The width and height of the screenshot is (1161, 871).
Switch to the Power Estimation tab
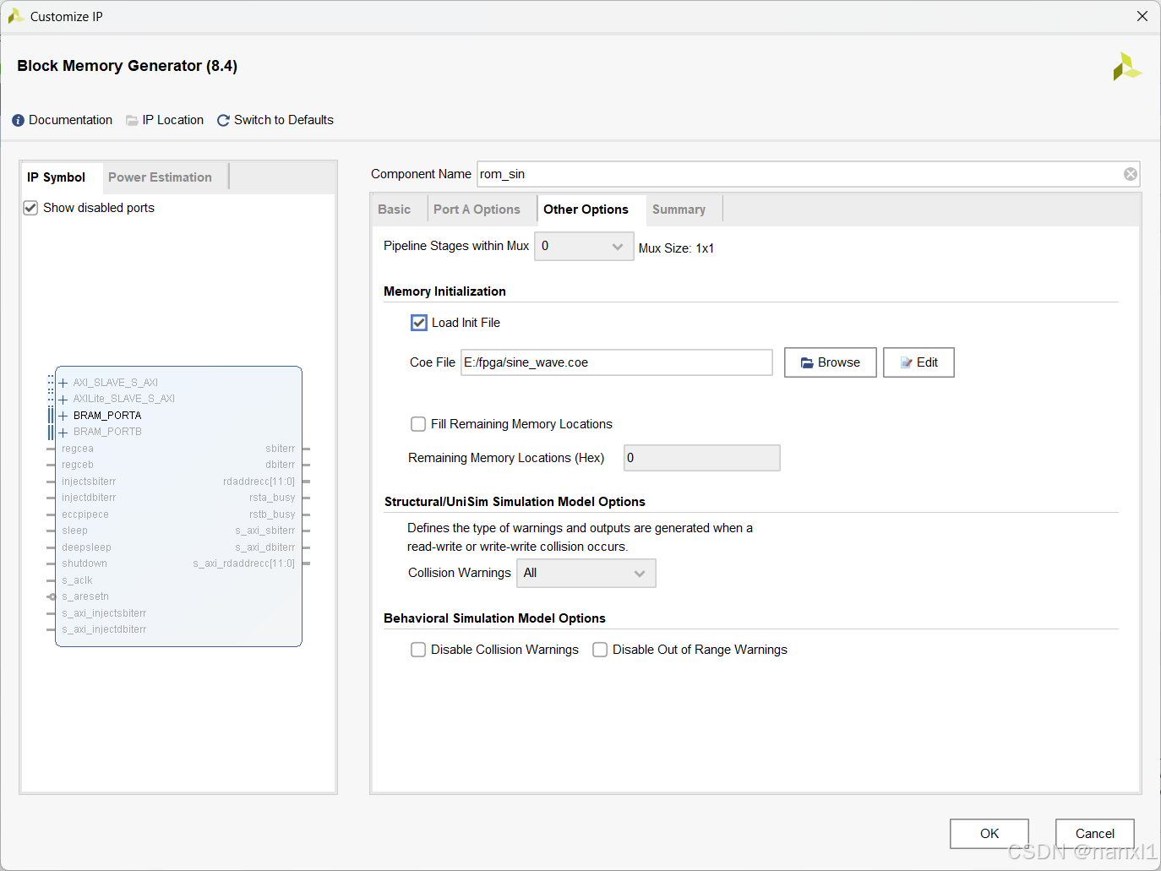click(x=160, y=177)
